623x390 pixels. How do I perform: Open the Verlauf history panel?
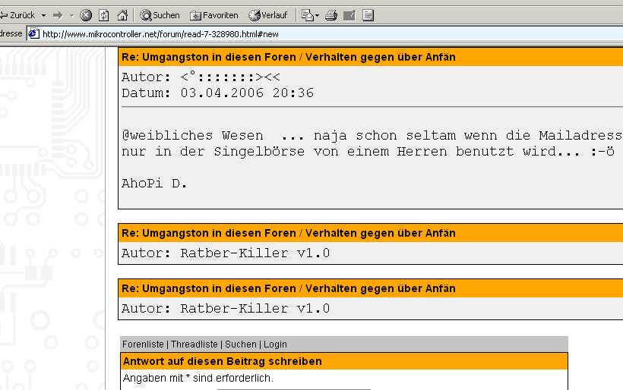[x=267, y=15]
